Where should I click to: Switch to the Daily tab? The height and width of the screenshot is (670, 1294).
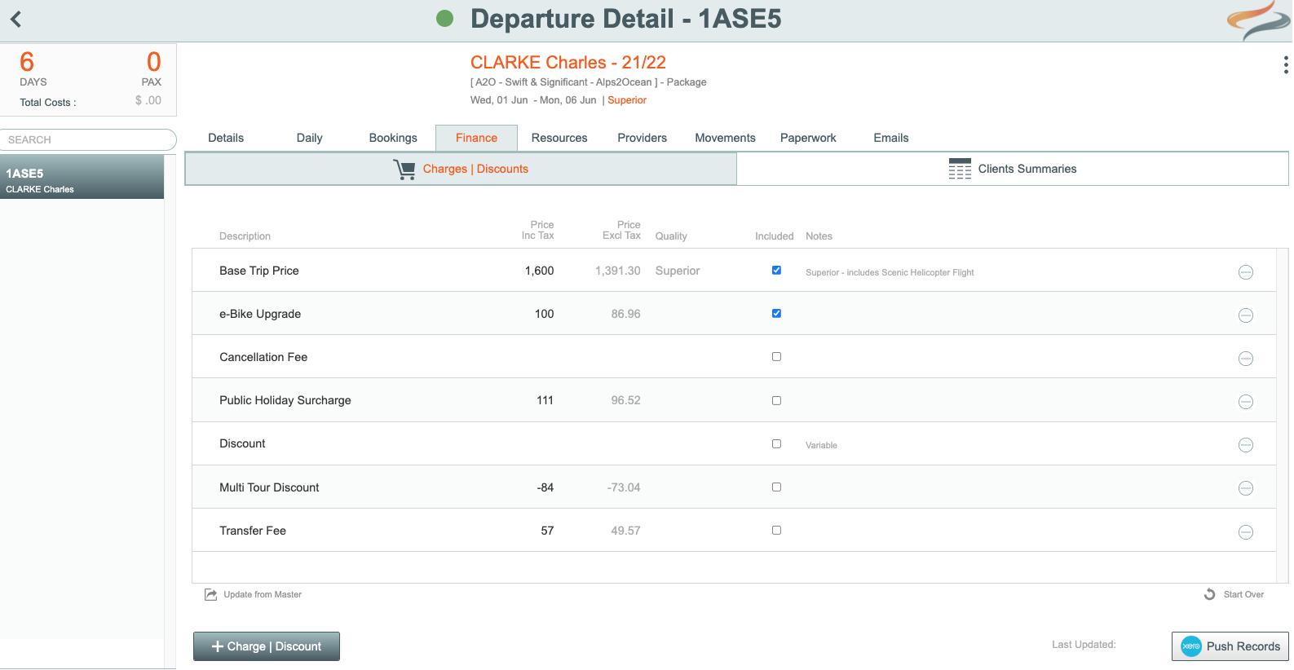point(309,138)
